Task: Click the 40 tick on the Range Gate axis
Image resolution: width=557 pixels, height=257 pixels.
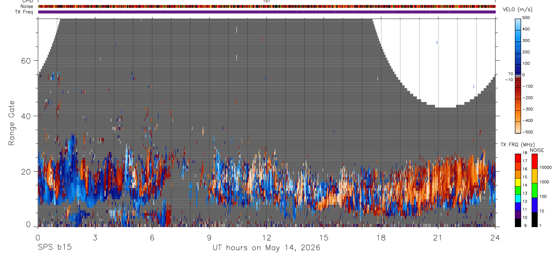Action: click(26, 116)
